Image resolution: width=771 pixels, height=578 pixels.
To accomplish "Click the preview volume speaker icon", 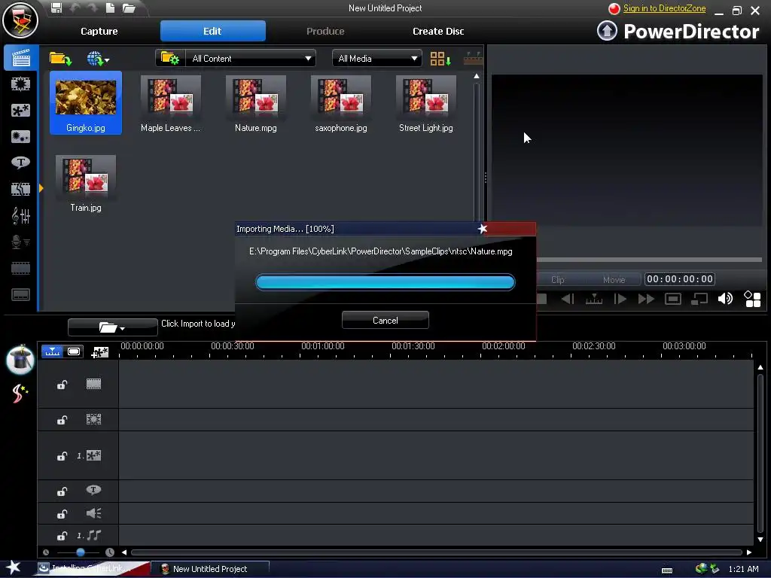I will click(725, 299).
